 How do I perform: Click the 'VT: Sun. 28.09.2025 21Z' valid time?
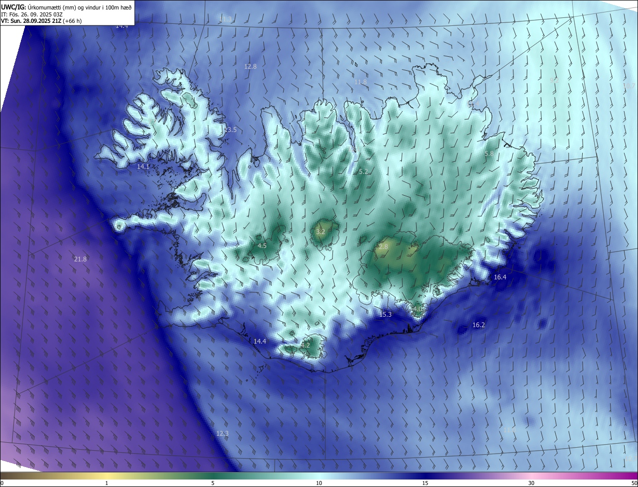tap(31, 21)
